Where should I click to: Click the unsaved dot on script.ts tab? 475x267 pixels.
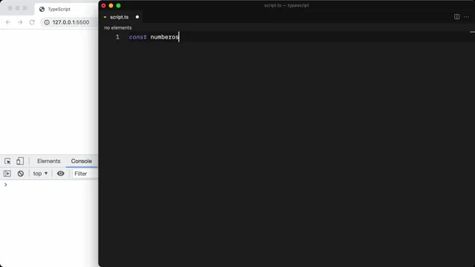click(x=137, y=17)
